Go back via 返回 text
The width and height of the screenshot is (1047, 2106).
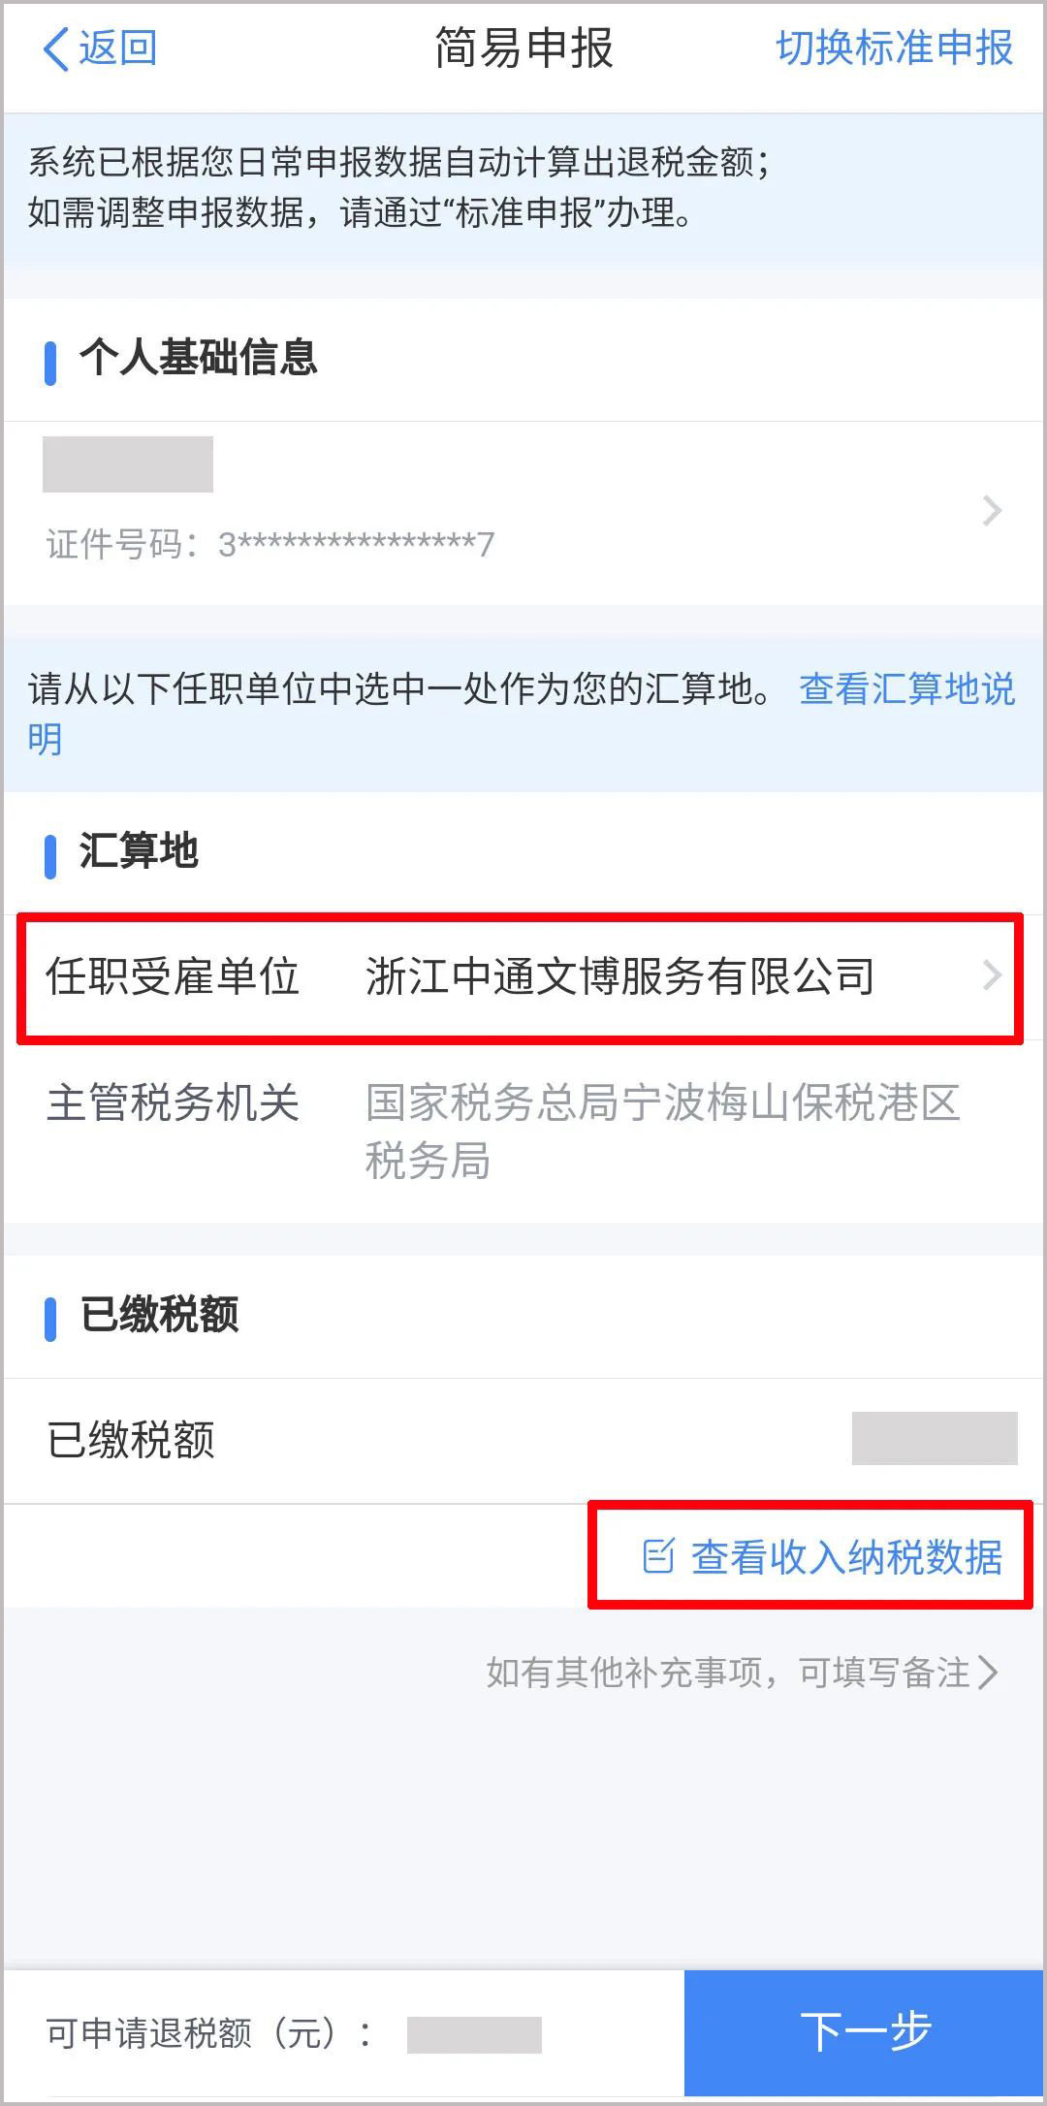point(118,48)
